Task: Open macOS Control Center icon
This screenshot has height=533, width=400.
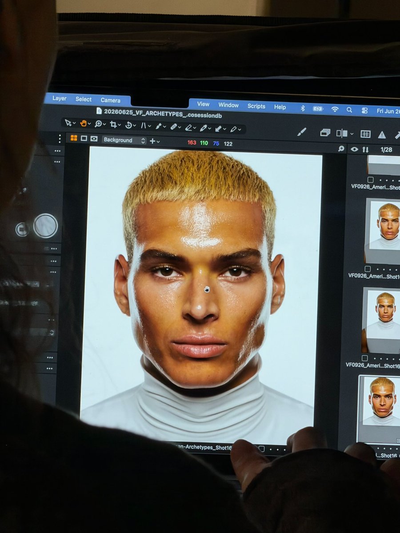Action: [x=364, y=111]
